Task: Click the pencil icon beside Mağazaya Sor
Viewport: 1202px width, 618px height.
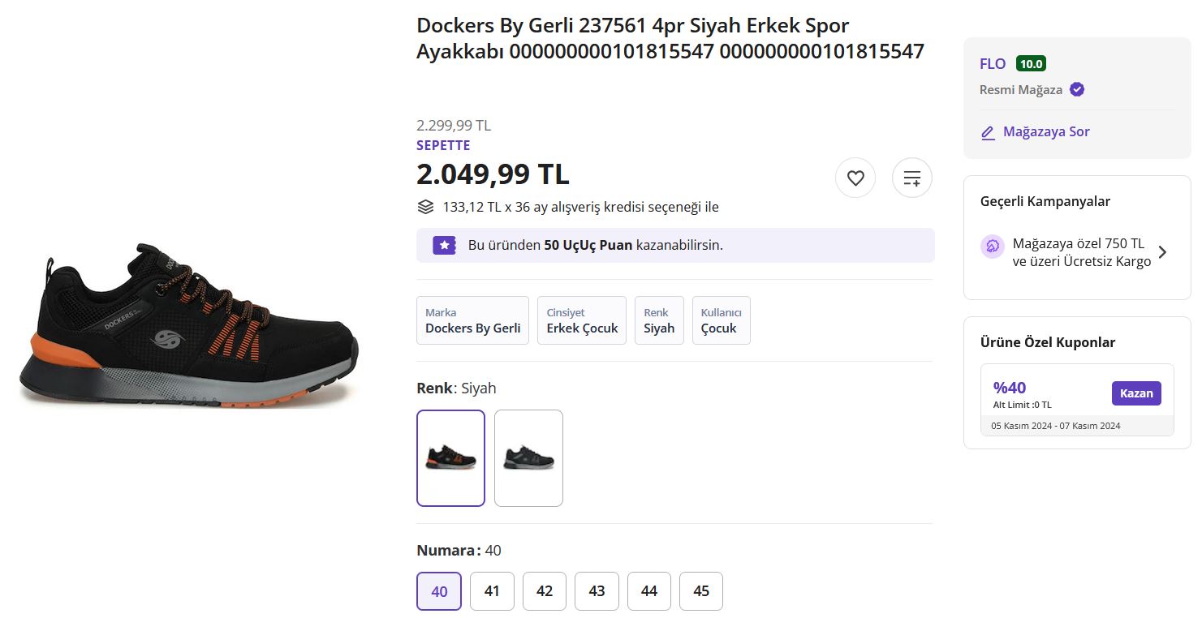Action: click(988, 132)
